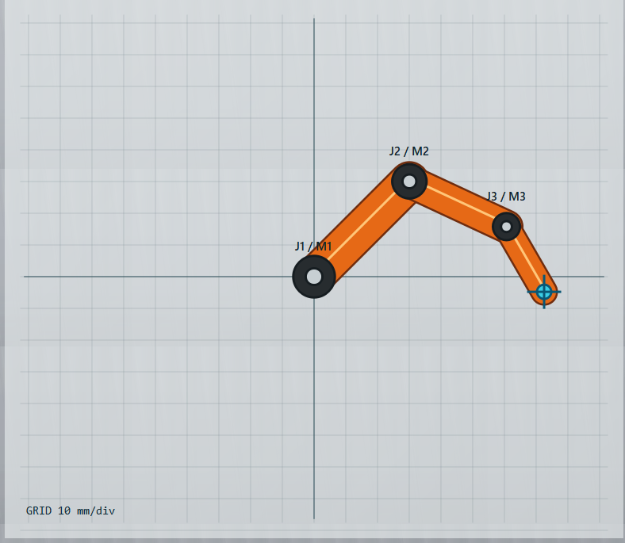Image resolution: width=625 pixels, height=543 pixels.
Task: Click the vertical axis line below J1
Action: pos(314,408)
